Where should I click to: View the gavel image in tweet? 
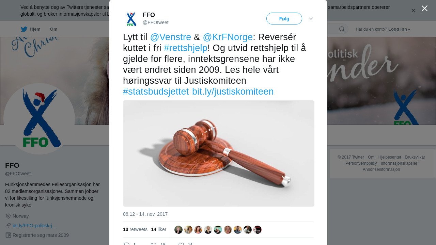pos(219,153)
